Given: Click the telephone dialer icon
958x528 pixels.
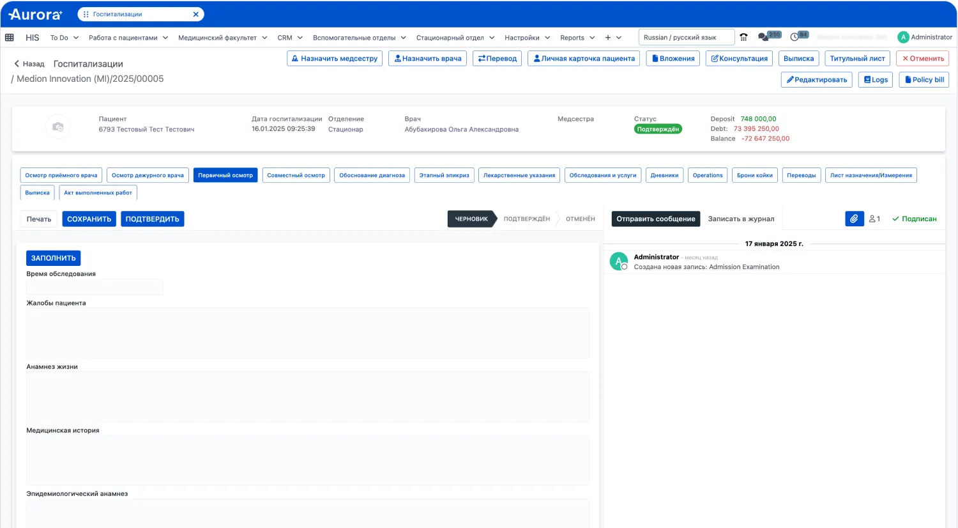Looking at the screenshot, I should coord(743,37).
